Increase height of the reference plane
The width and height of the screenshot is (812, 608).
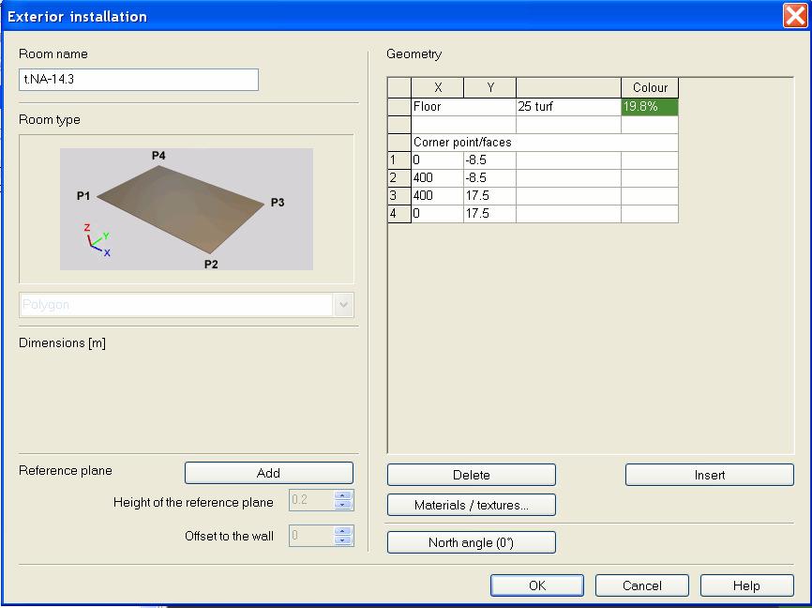pos(343,495)
